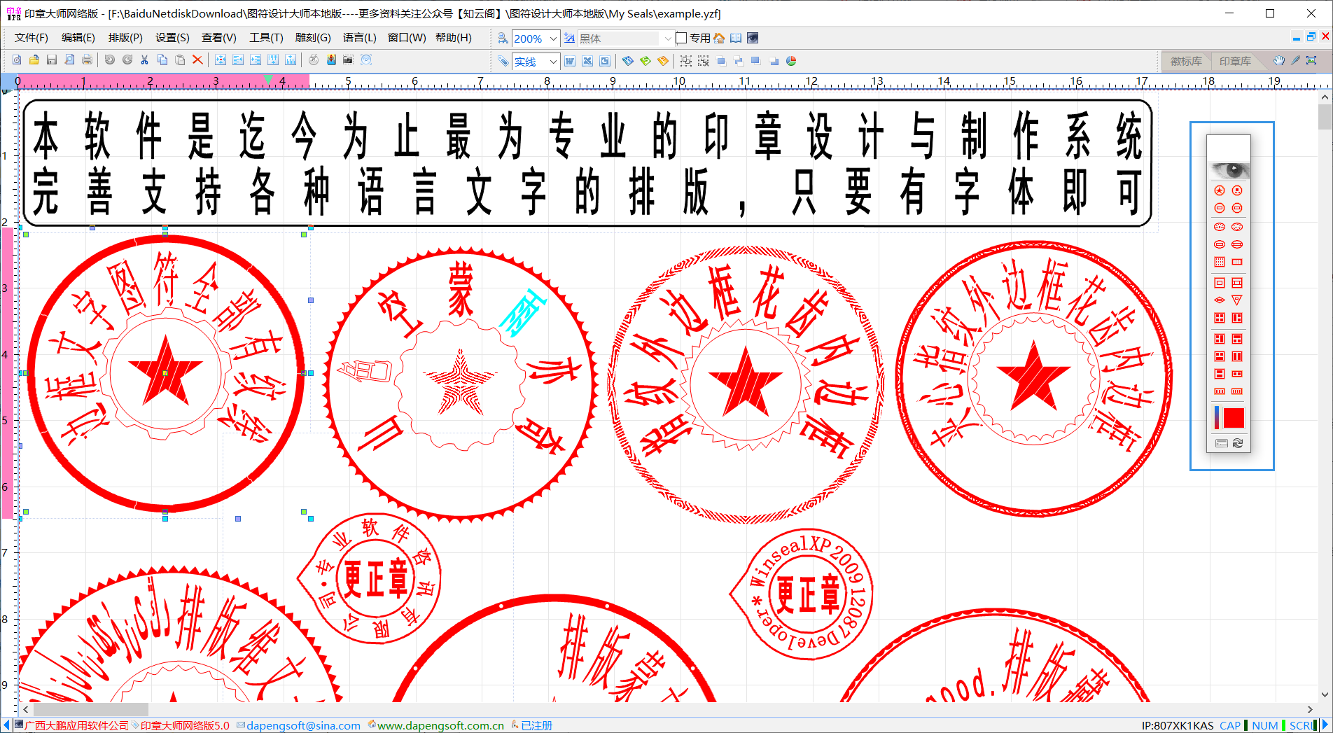Toggle the eye preview in seal palette

click(1229, 170)
